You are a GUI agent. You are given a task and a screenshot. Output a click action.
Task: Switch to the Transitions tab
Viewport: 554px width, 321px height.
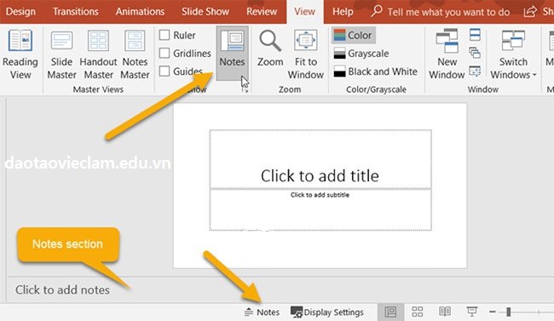point(76,12)
